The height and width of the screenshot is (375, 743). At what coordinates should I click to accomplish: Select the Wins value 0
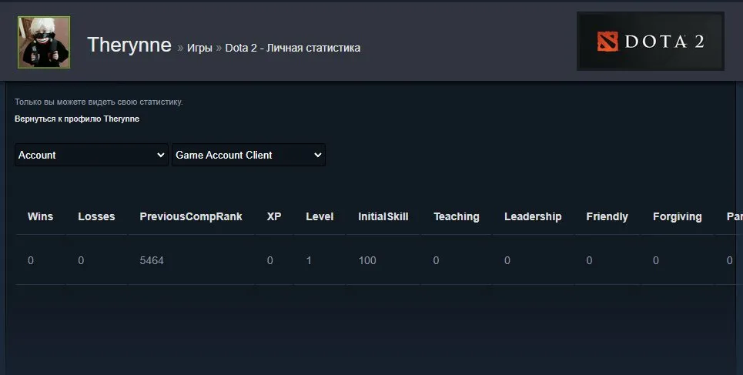pos(31,260)
